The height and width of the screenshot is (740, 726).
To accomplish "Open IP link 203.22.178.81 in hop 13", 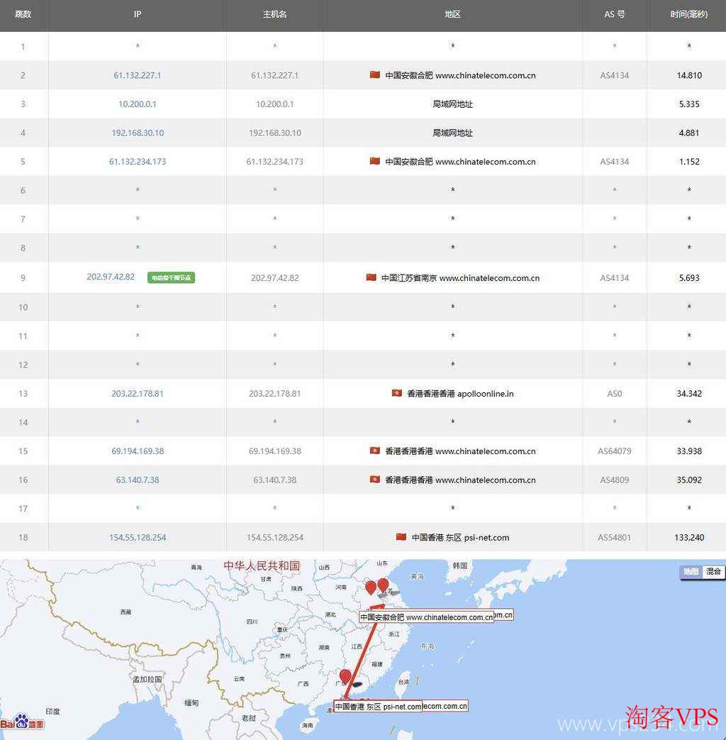I will pyautogui.click(x=138, y=393).
